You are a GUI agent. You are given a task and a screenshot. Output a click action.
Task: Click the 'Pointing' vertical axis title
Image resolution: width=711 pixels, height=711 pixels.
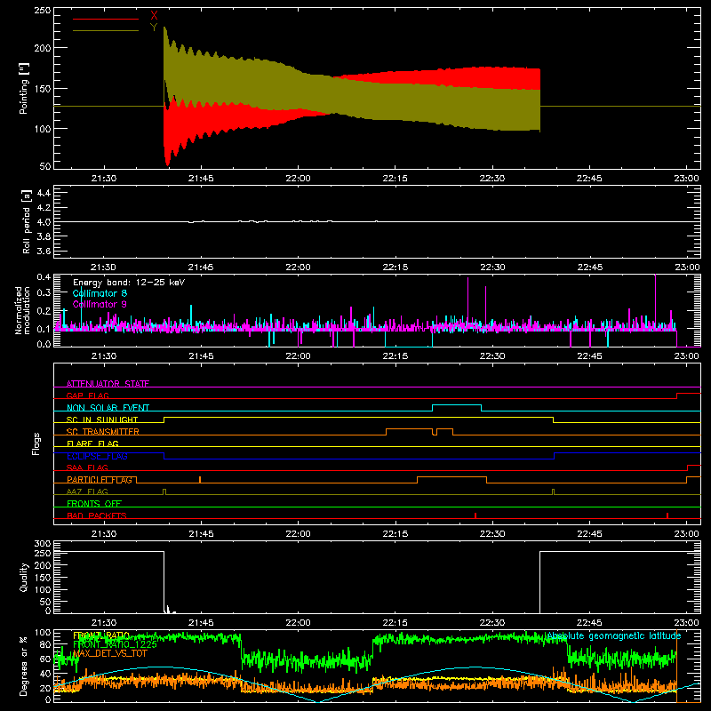tap(24, 88)
